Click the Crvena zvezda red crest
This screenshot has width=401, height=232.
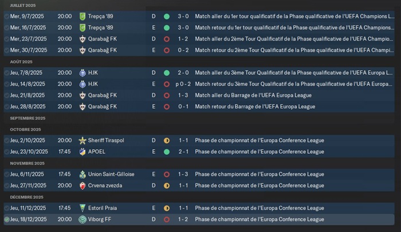pos(82,186)
